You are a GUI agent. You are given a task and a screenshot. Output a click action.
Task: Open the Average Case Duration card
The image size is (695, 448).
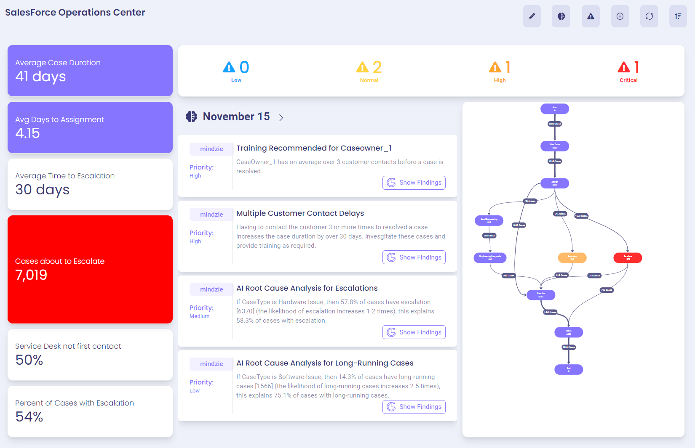click(x=90, y=71)
